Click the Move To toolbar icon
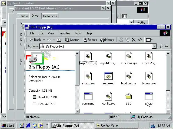The height and width of the screenshot is (129, 173). [x=121, y=40]
